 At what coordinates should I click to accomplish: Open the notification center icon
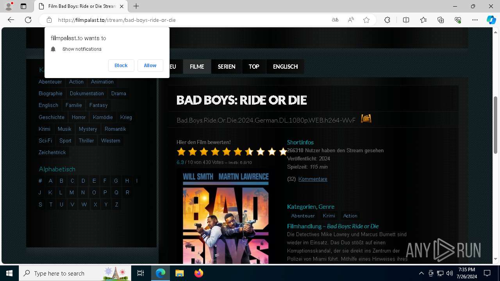(x=487, y=273)
